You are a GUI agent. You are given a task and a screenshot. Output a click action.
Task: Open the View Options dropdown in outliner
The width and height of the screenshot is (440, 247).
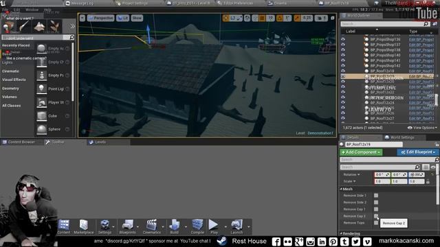pyautogui.click(x=422, y=128)
